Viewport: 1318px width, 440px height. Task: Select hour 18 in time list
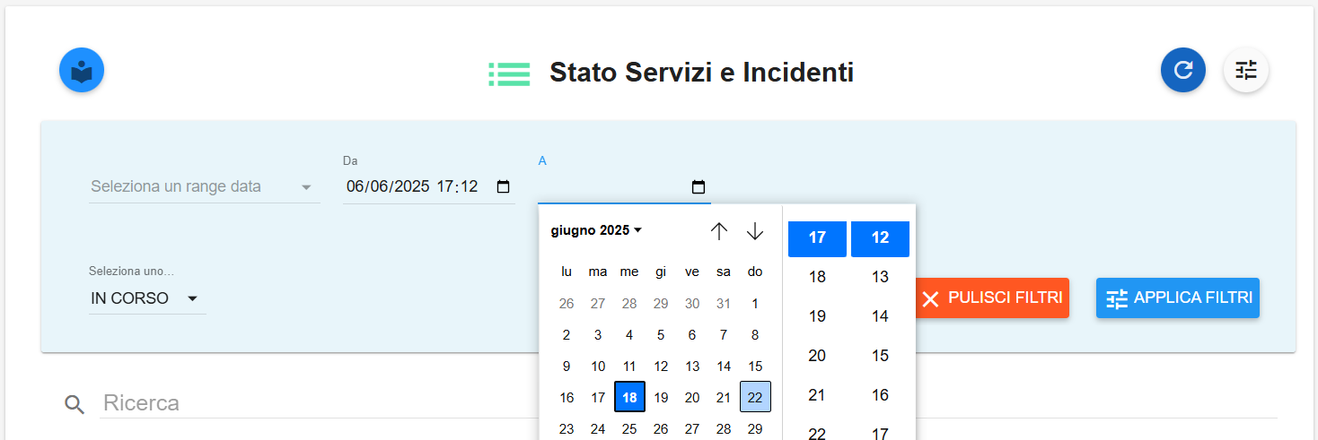coord(817,277)
